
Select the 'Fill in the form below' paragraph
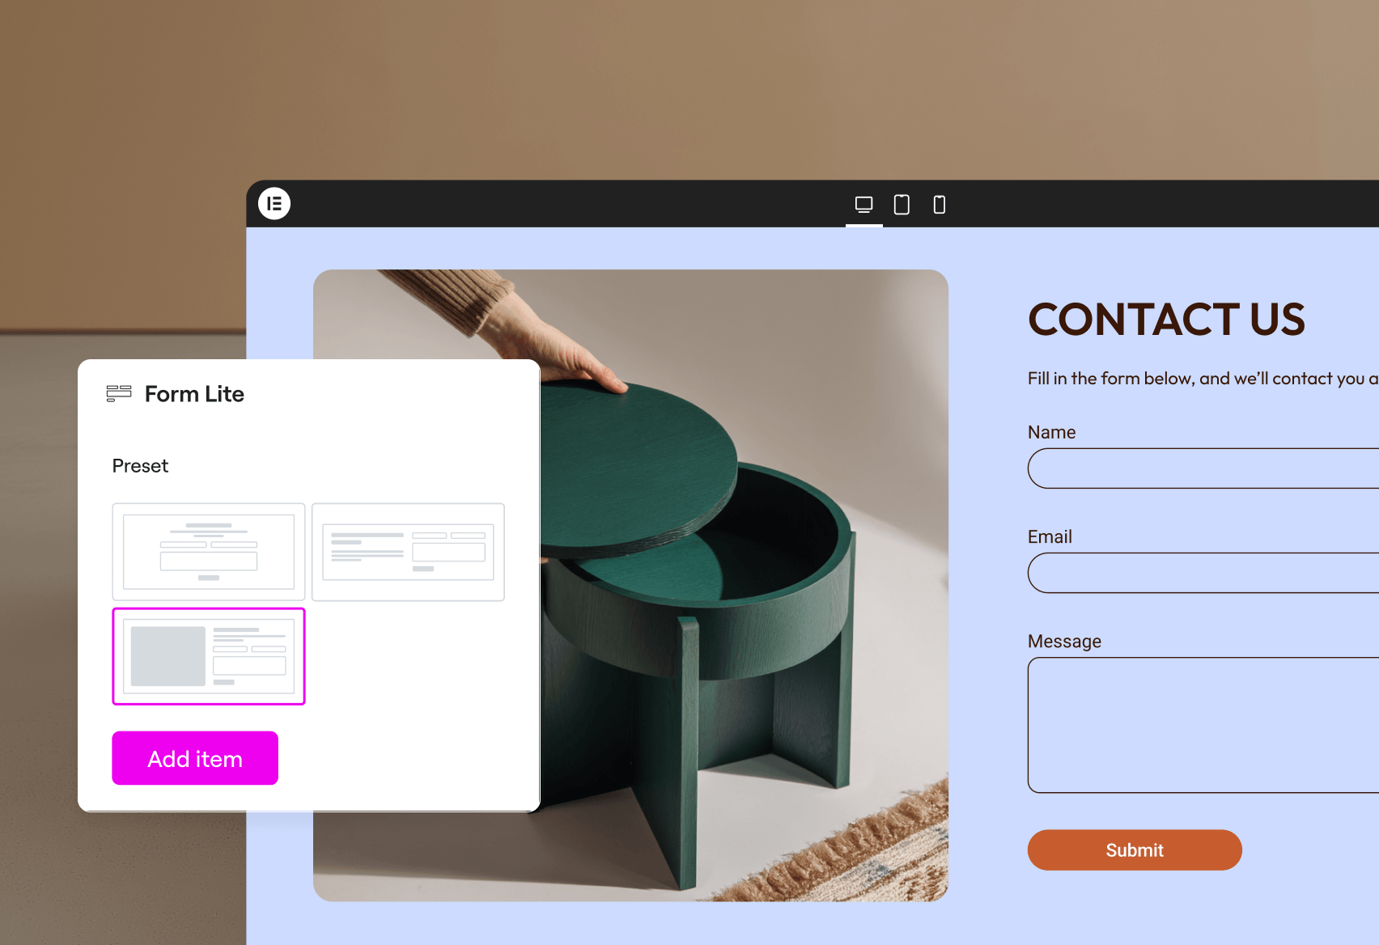click(1203, 379)
